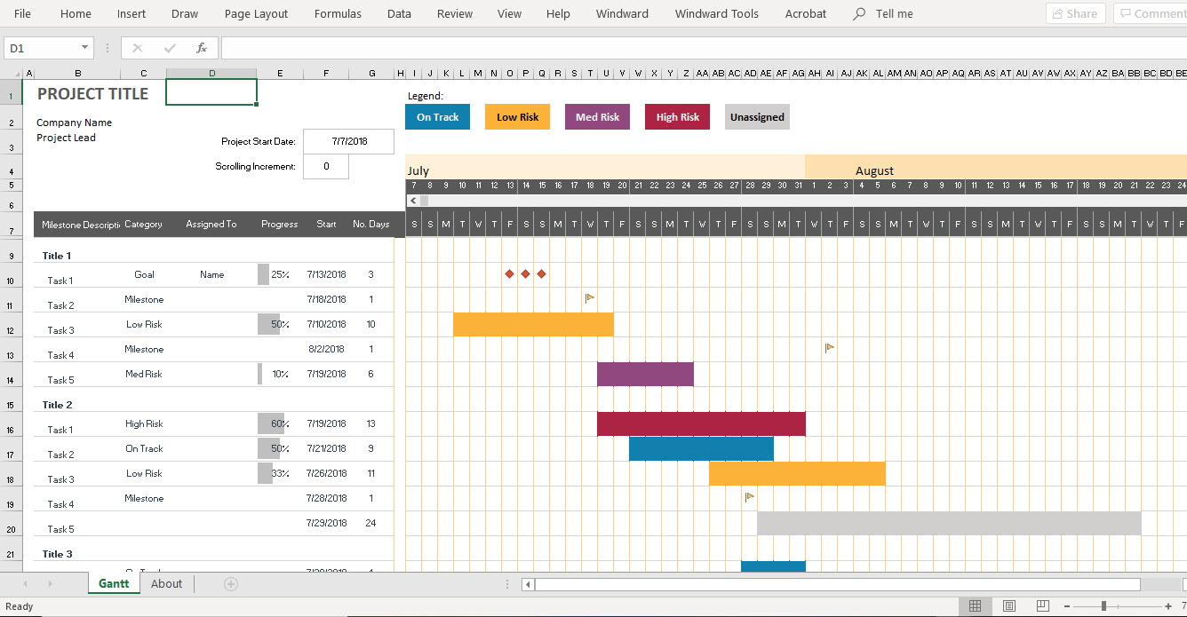The height and width of the screenshot is (617, 1187).
Task: Click the August month header
Action: tap(874, 170)
